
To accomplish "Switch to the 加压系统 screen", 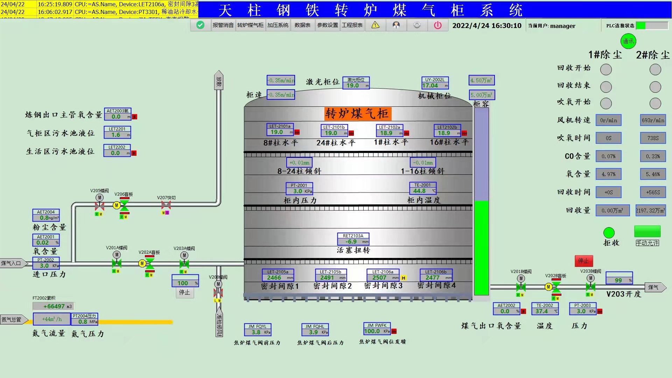I will click(x=278, y=25).
